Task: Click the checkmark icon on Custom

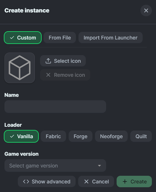Action: click(12, 38)
